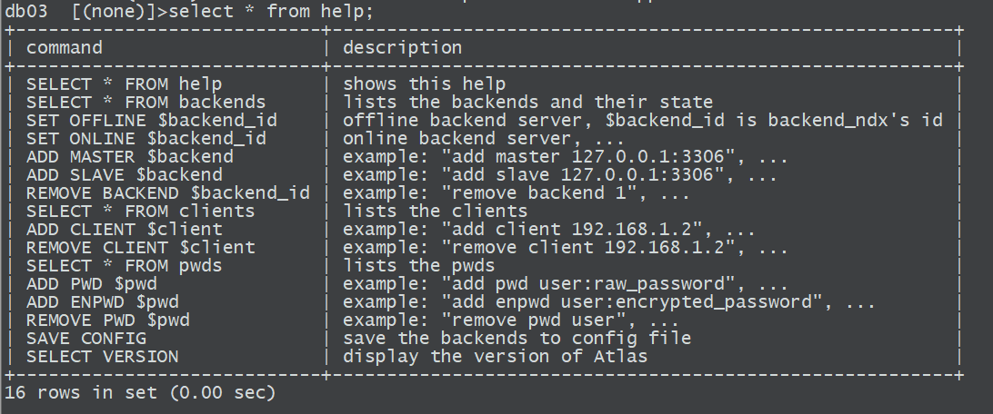Image resolution: width=993 pixels, height=414 pixels.
Task: Click the 'SELECT VERSION' command text
Action: coord(102,357)
